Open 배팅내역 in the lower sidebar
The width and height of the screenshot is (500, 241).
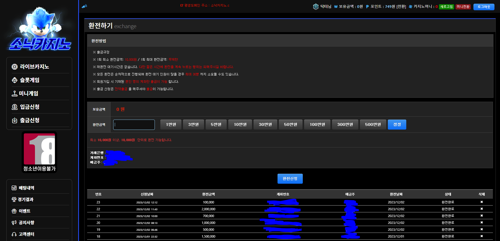26,188
